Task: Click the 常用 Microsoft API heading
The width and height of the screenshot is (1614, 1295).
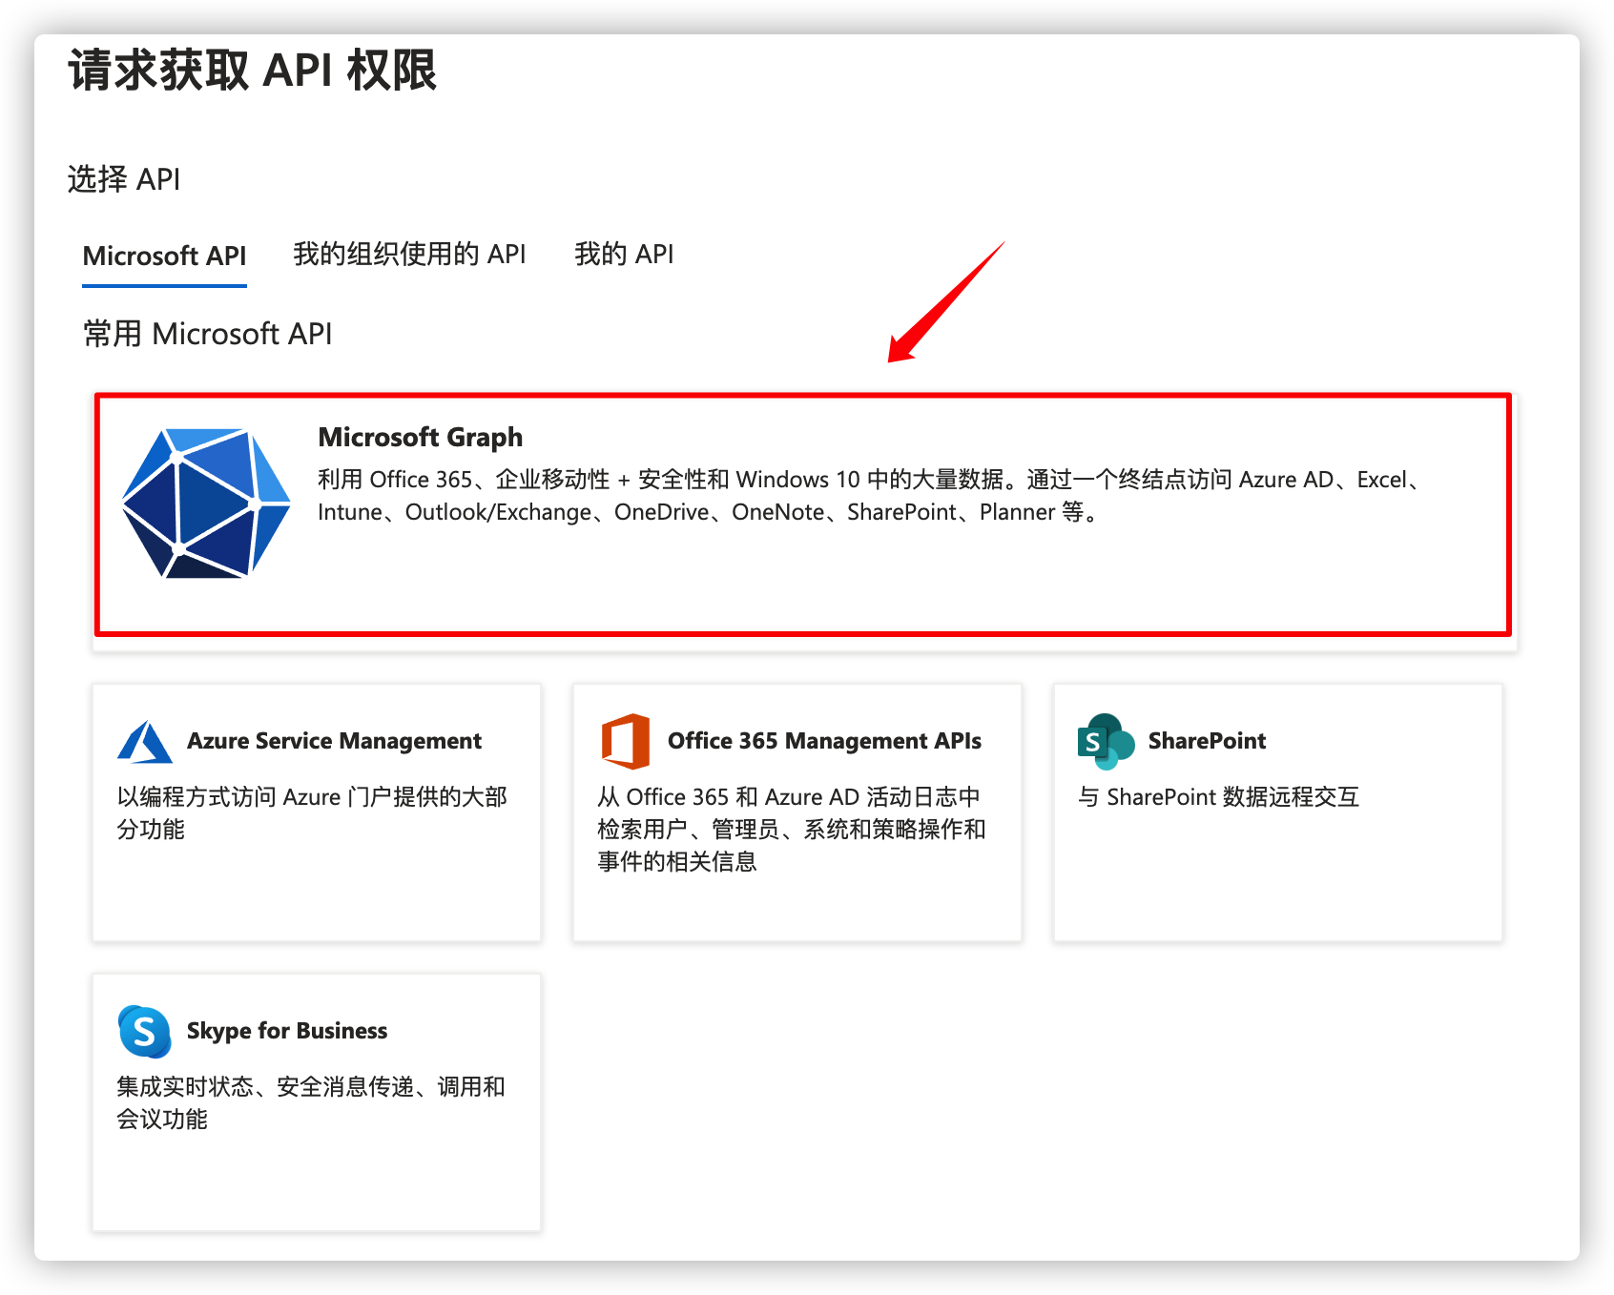Action: [208, 334]
